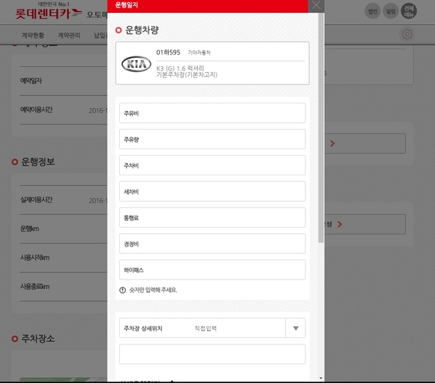The width and height of the screenshot is (435, 383).
Task: Focus the 경정비 input field
Action: point(212,244)
